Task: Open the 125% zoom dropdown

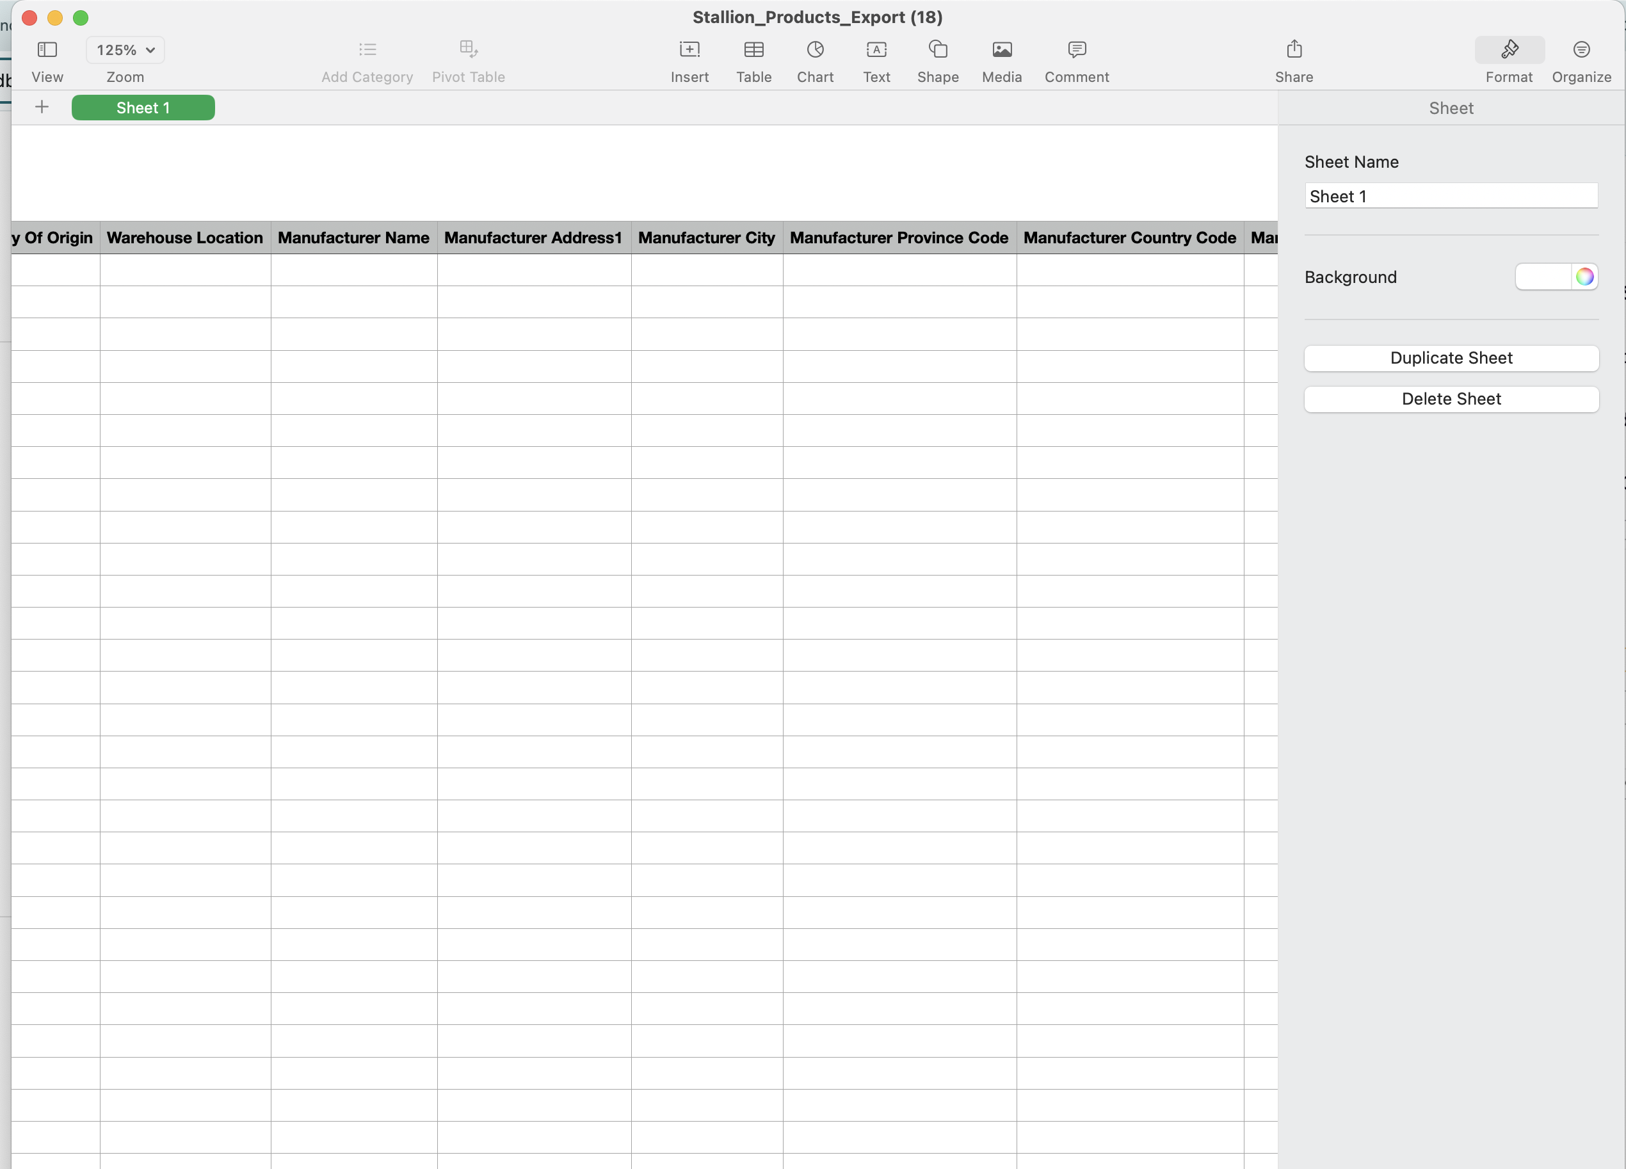Action: [125, 50]
